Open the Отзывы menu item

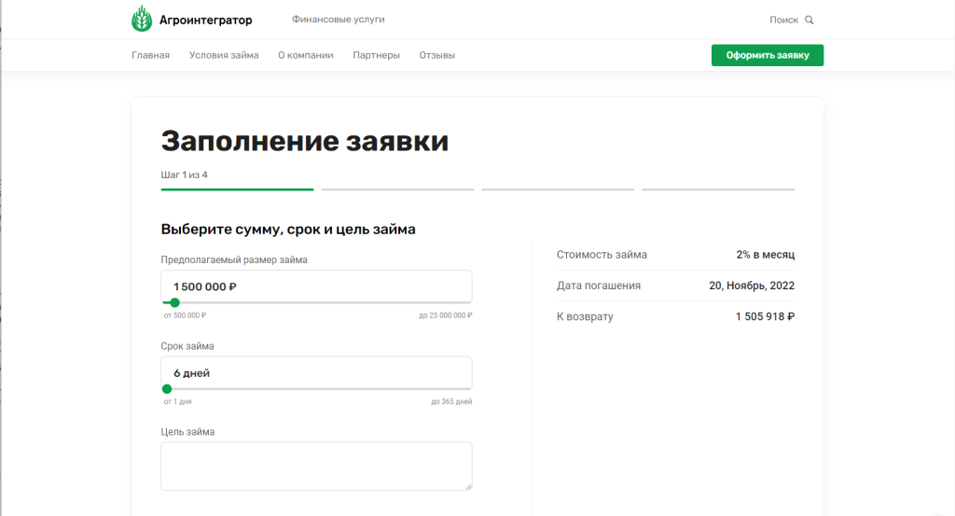(x=436, y=55)
